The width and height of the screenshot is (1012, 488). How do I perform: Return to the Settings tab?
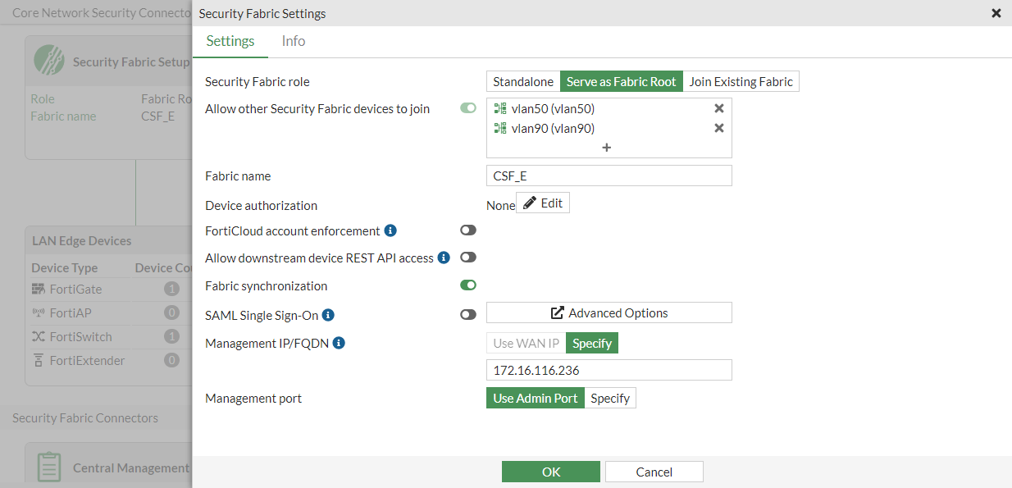[230, 40]
